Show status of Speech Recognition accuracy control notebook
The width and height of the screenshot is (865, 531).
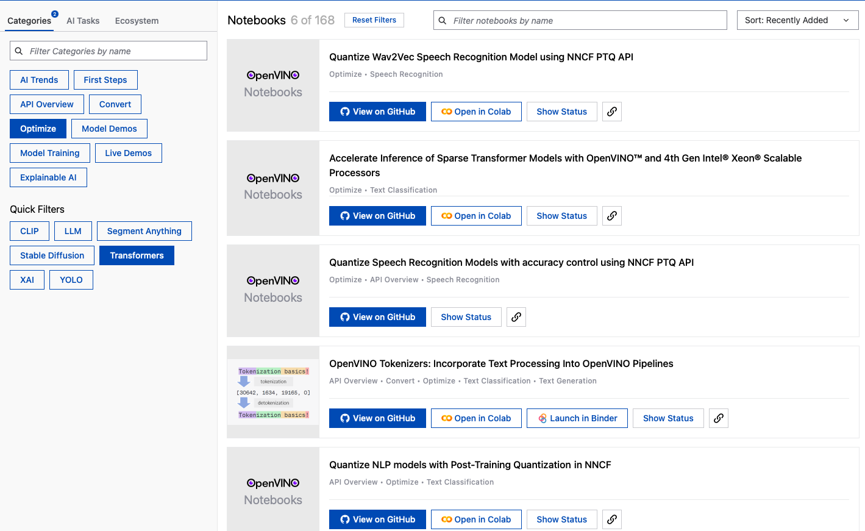[x=466, y=316]
